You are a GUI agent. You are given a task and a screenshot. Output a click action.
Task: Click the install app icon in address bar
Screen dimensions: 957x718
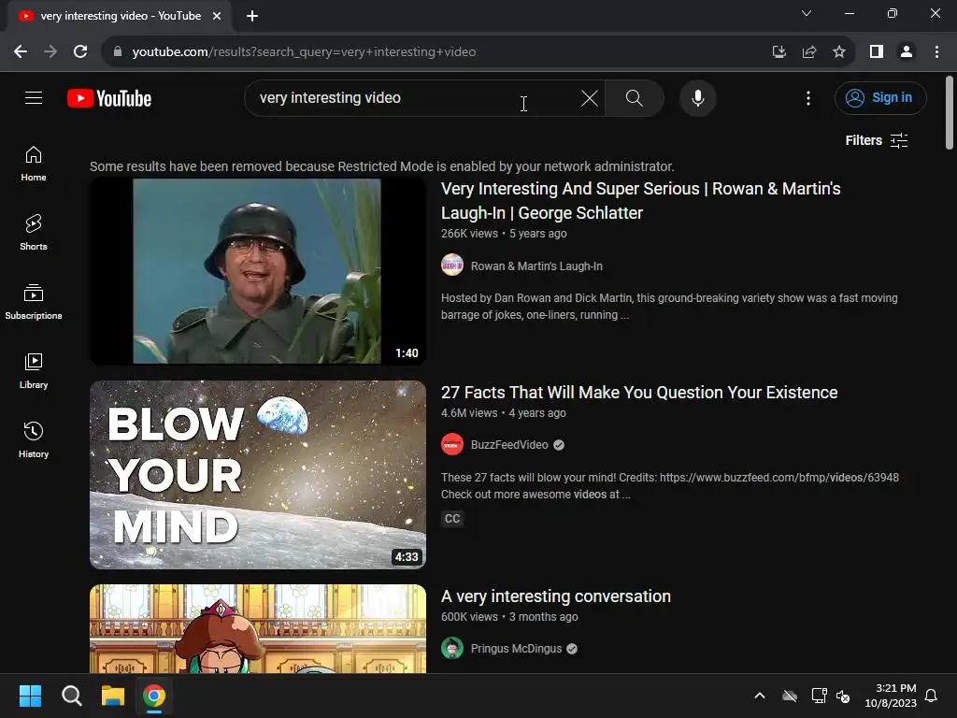[778, 52]
